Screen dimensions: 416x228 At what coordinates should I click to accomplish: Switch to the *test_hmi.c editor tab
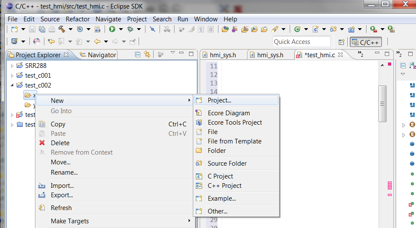tap(320, 55)
